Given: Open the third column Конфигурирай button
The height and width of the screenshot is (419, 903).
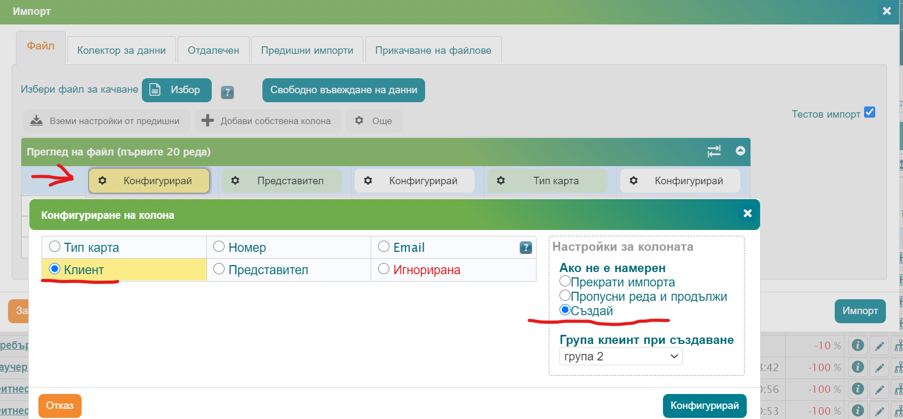Looking at the screenshot, I should click(x=414, y=180).
